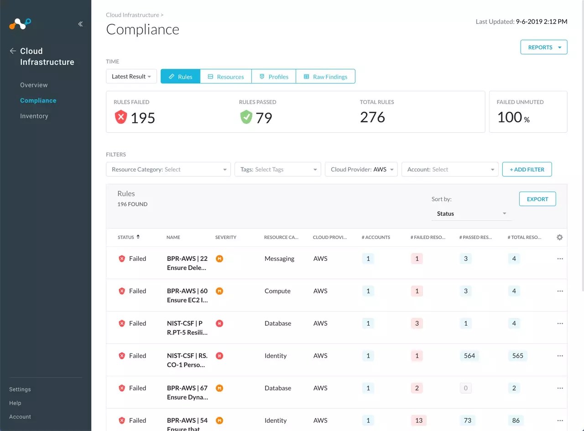584x431 pixels.
Task: Click failed resources count 13 for BPR-AWS | 54
Action: tap(419, 421)
